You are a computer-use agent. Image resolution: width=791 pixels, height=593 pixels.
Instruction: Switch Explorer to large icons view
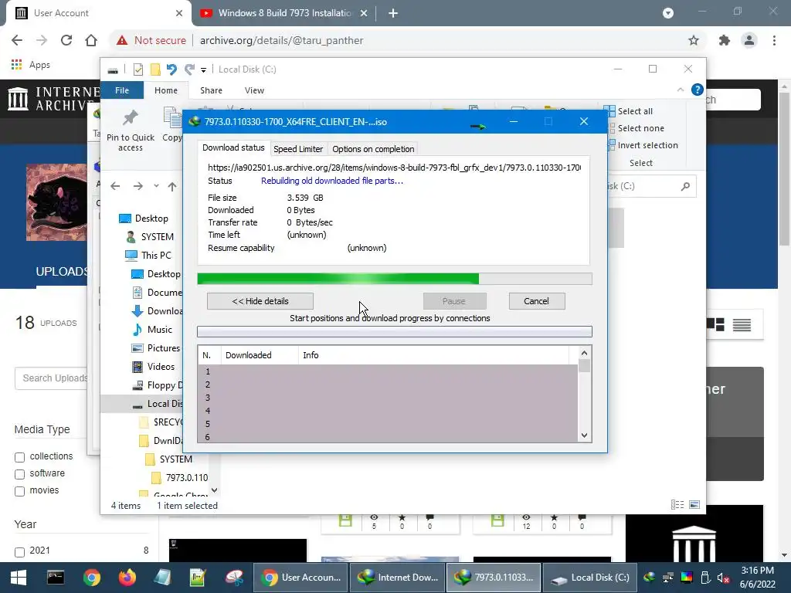694,505
